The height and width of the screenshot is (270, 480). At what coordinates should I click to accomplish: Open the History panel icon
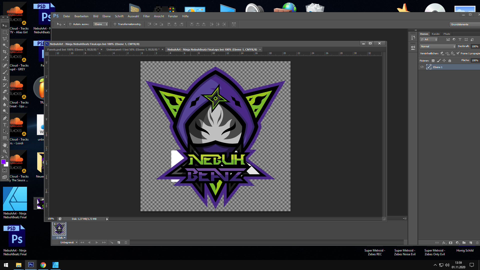[x=413, y=37]
